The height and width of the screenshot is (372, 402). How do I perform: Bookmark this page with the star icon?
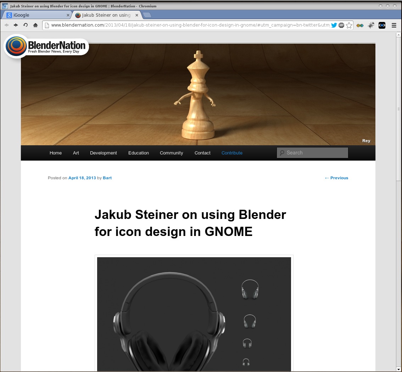point(349,25)
